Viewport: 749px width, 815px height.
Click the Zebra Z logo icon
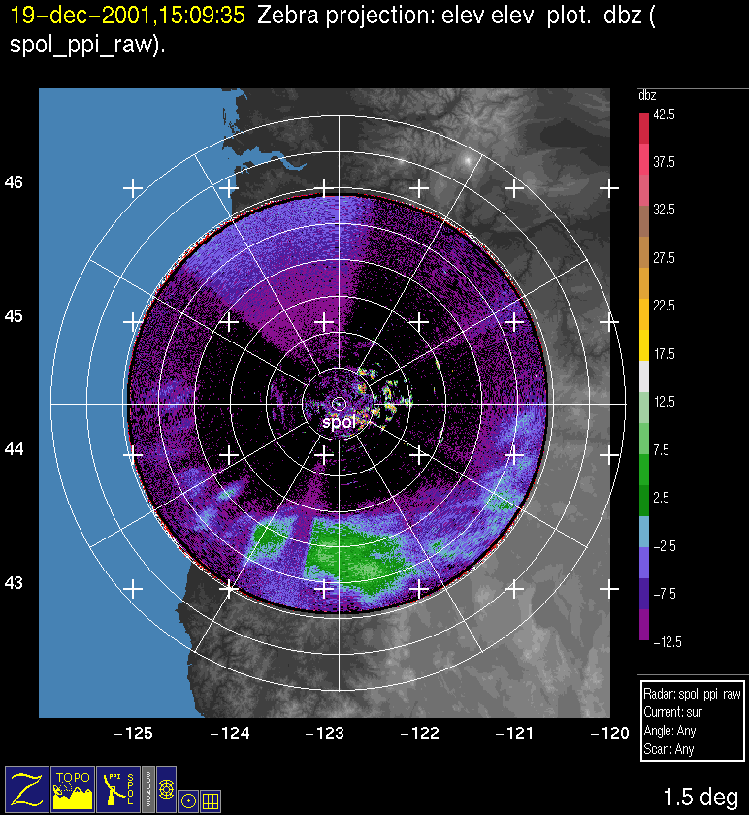tap(27, 788)
